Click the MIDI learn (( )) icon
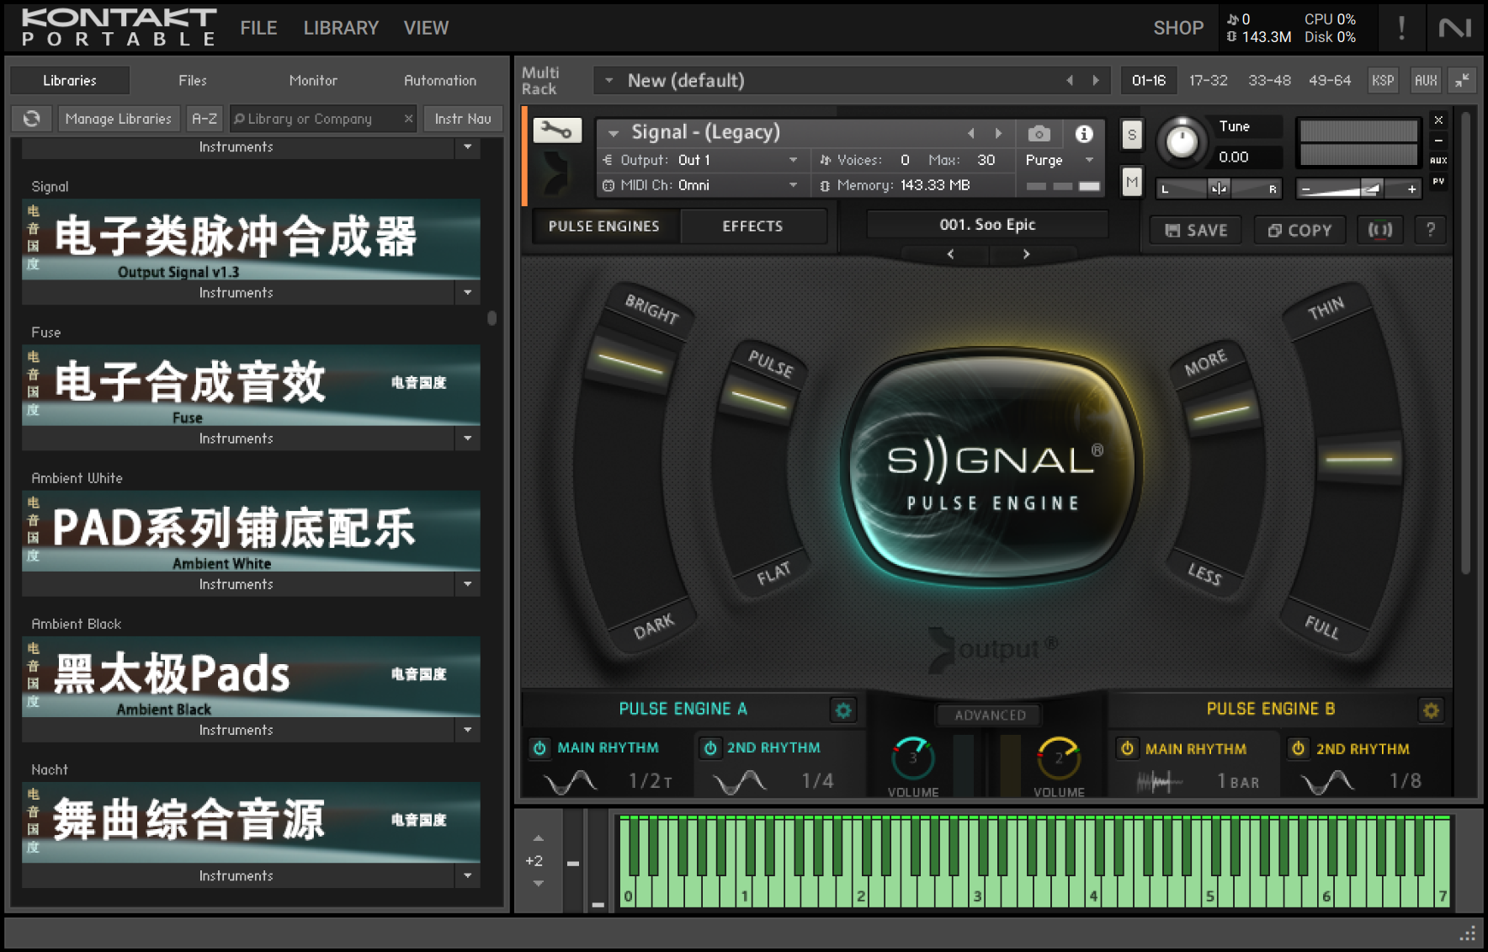 pyautogui.click(x=1380, y=230)
